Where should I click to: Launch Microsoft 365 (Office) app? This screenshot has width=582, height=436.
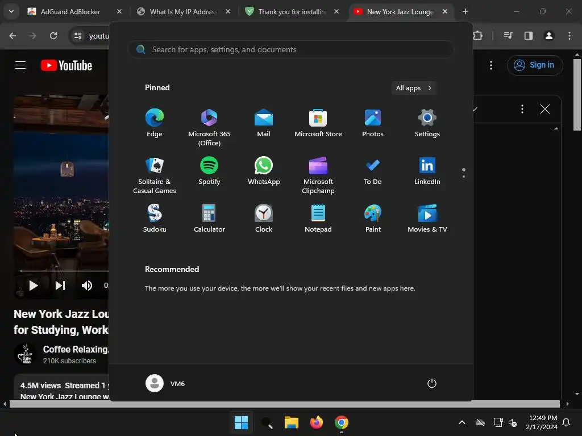[x=209, y=128]
